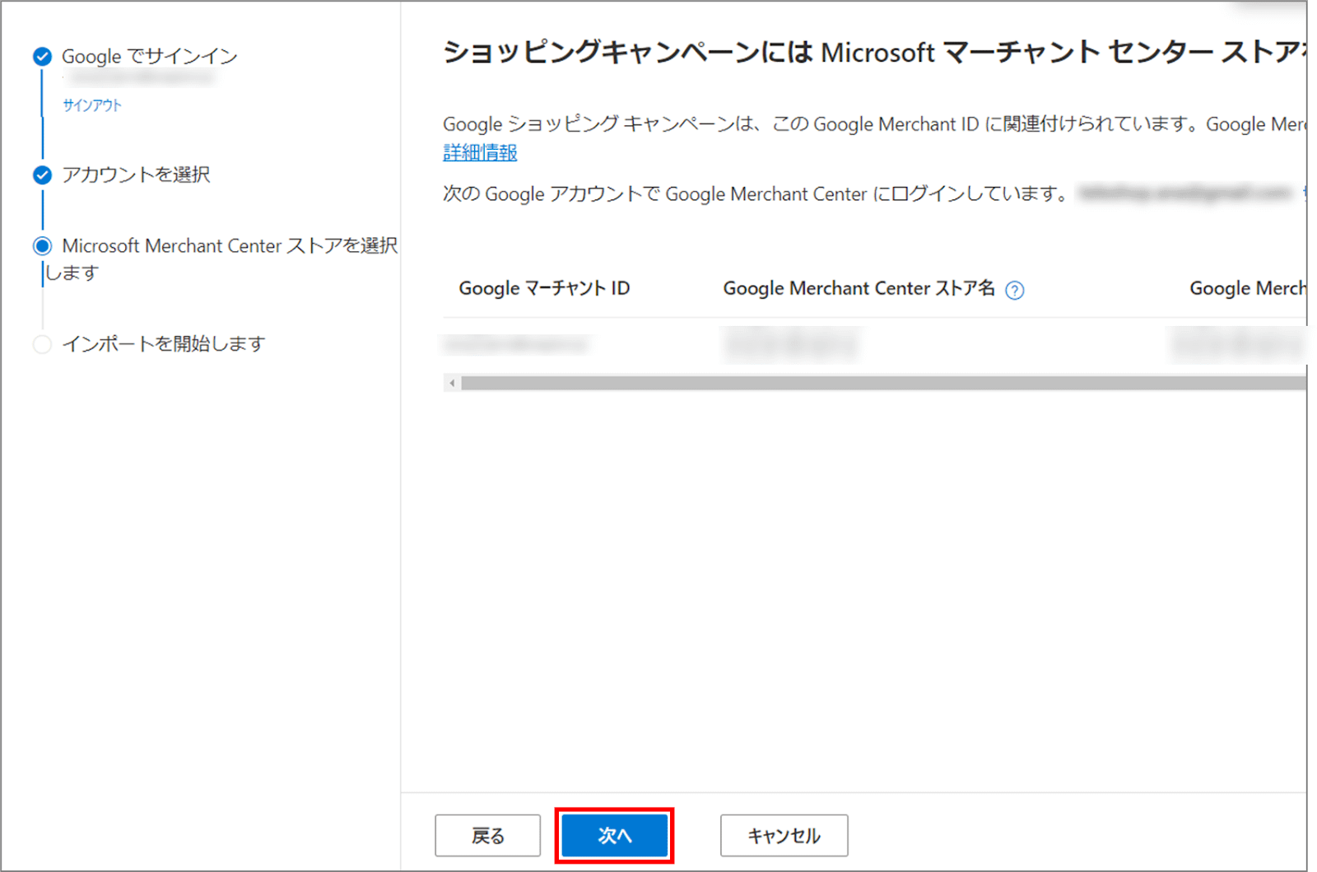Viewport: 1317px width, 872px height.
Task: Click the horizontal scrollbar track under the table
Action: click(881, 383)
